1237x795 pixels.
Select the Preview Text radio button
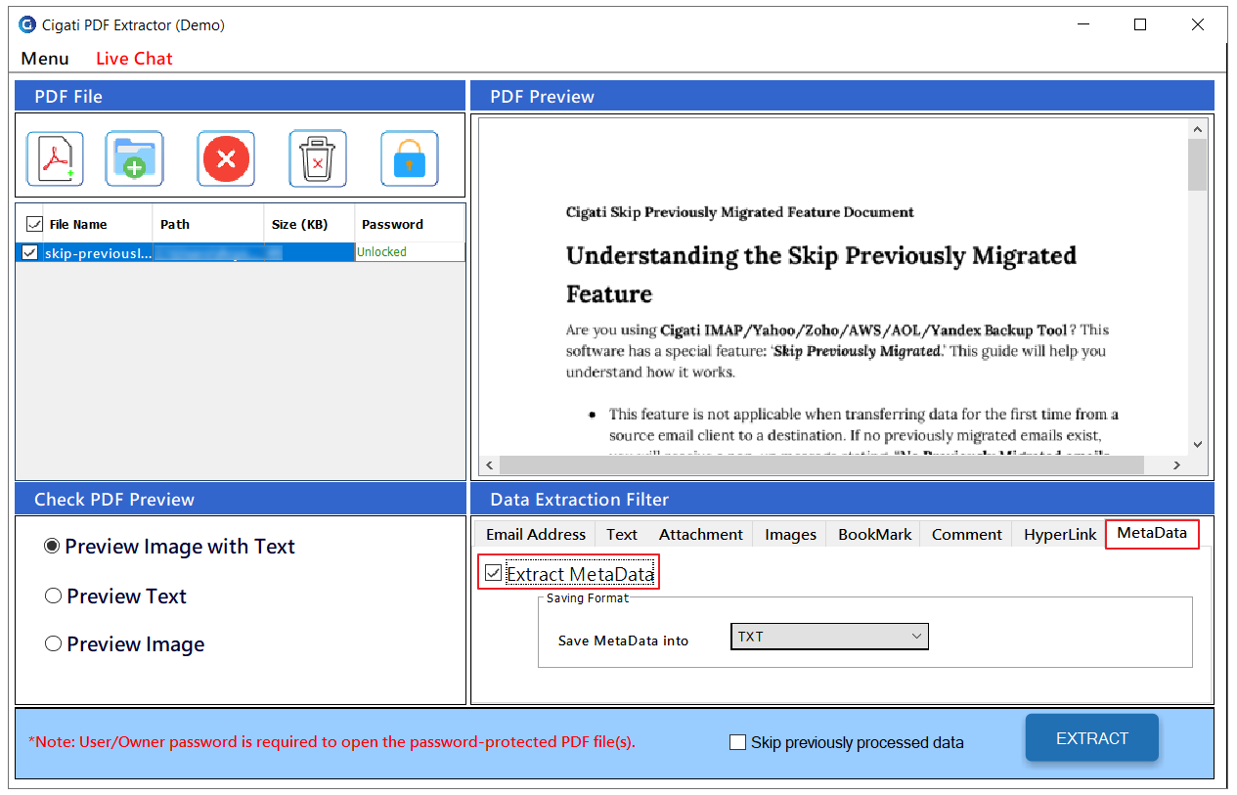pyautogui.click(x=54, y=596)
